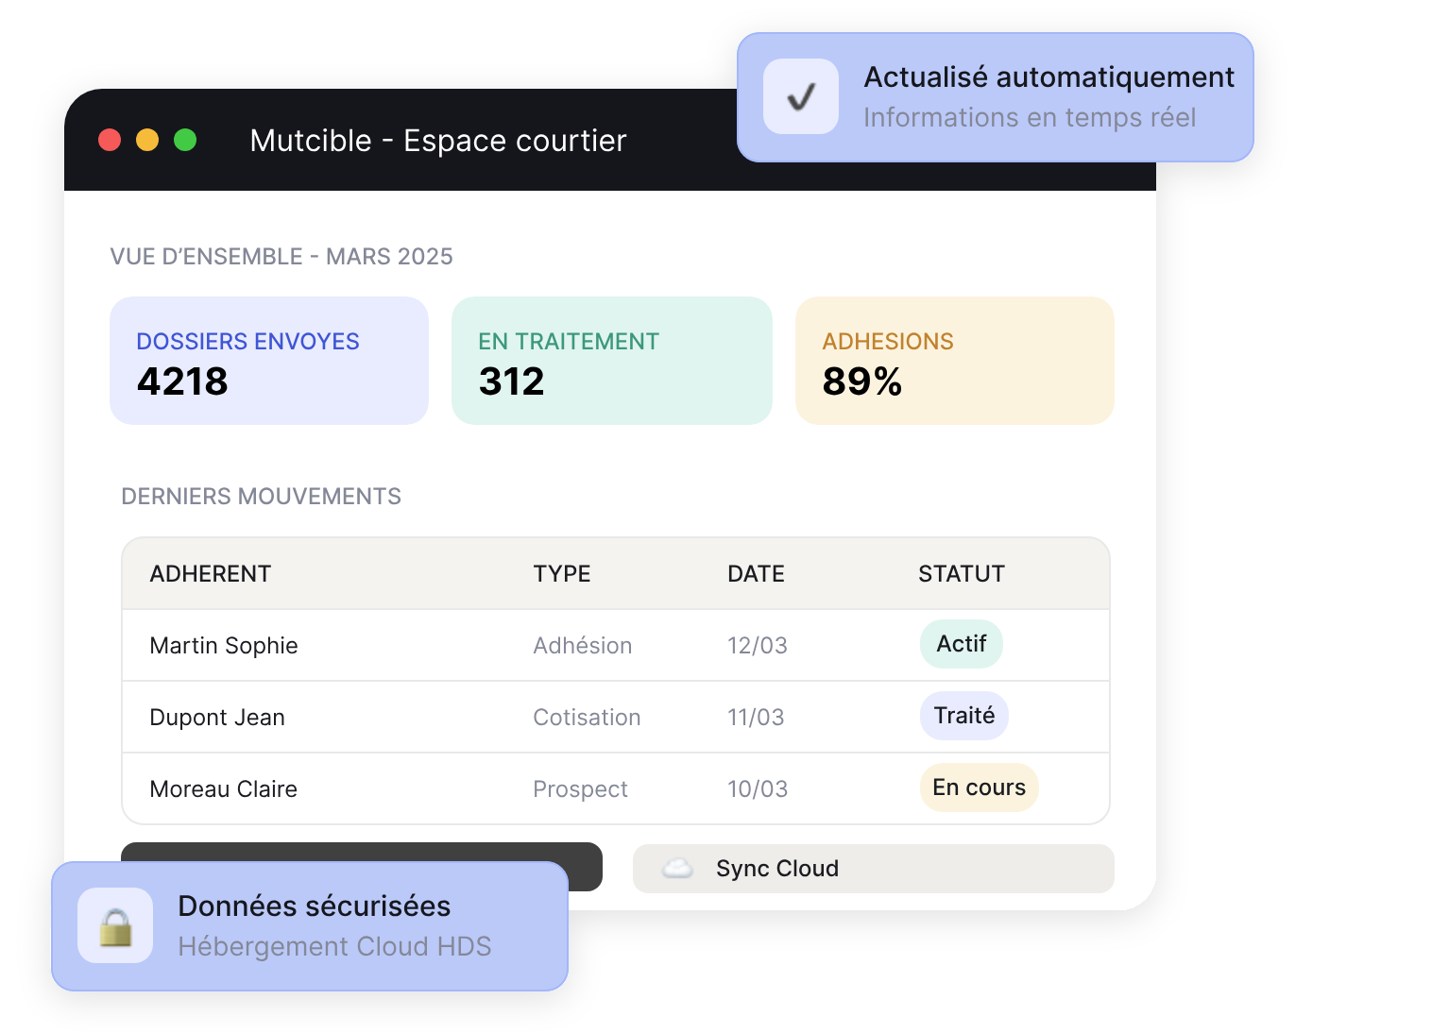
Task: Click the Traité status badge for Dupont Jean
Action: pyautogui.click(x=964, y=716)
